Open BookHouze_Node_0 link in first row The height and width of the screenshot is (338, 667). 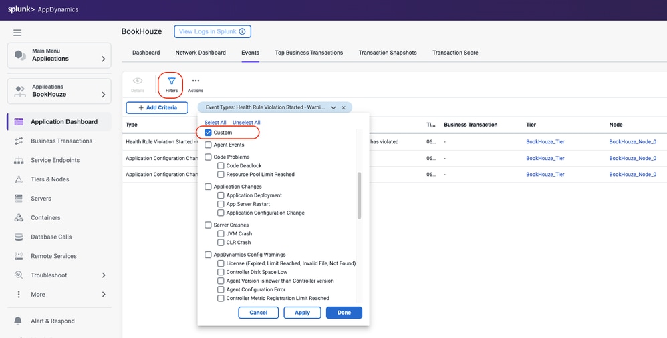click(x=632, y=141)
